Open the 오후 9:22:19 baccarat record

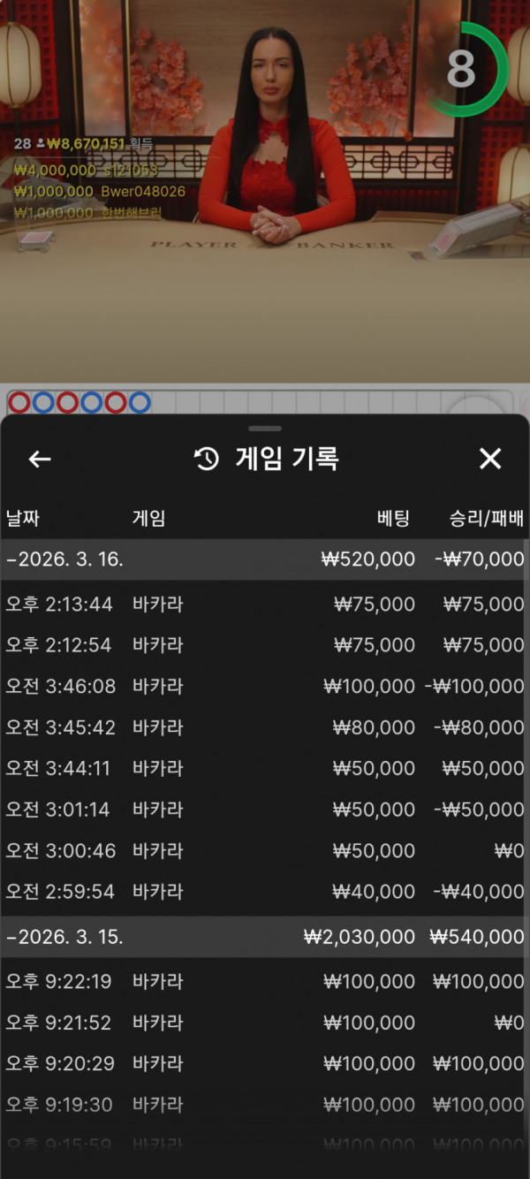pos(265,982)
